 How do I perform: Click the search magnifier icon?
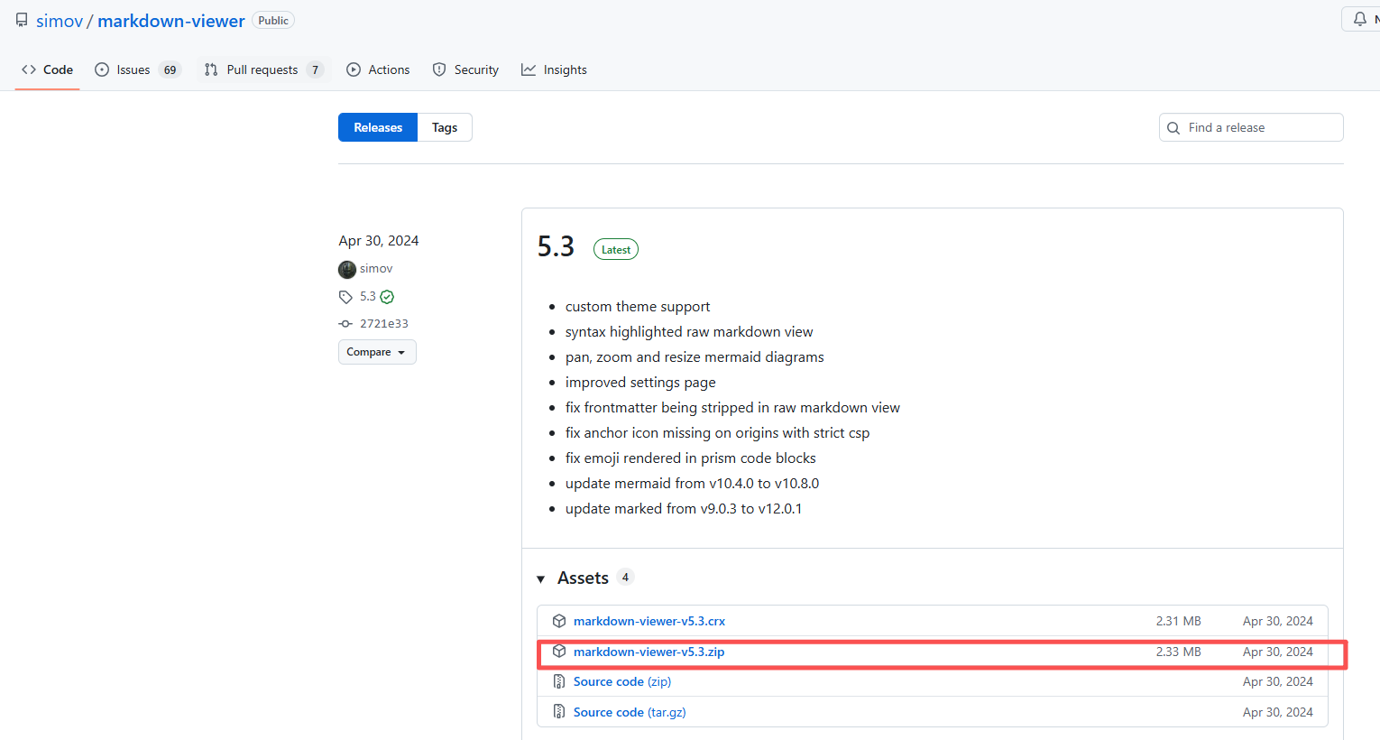tap(1173, 128)
